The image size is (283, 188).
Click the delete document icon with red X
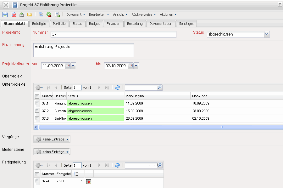click(14, 14)
